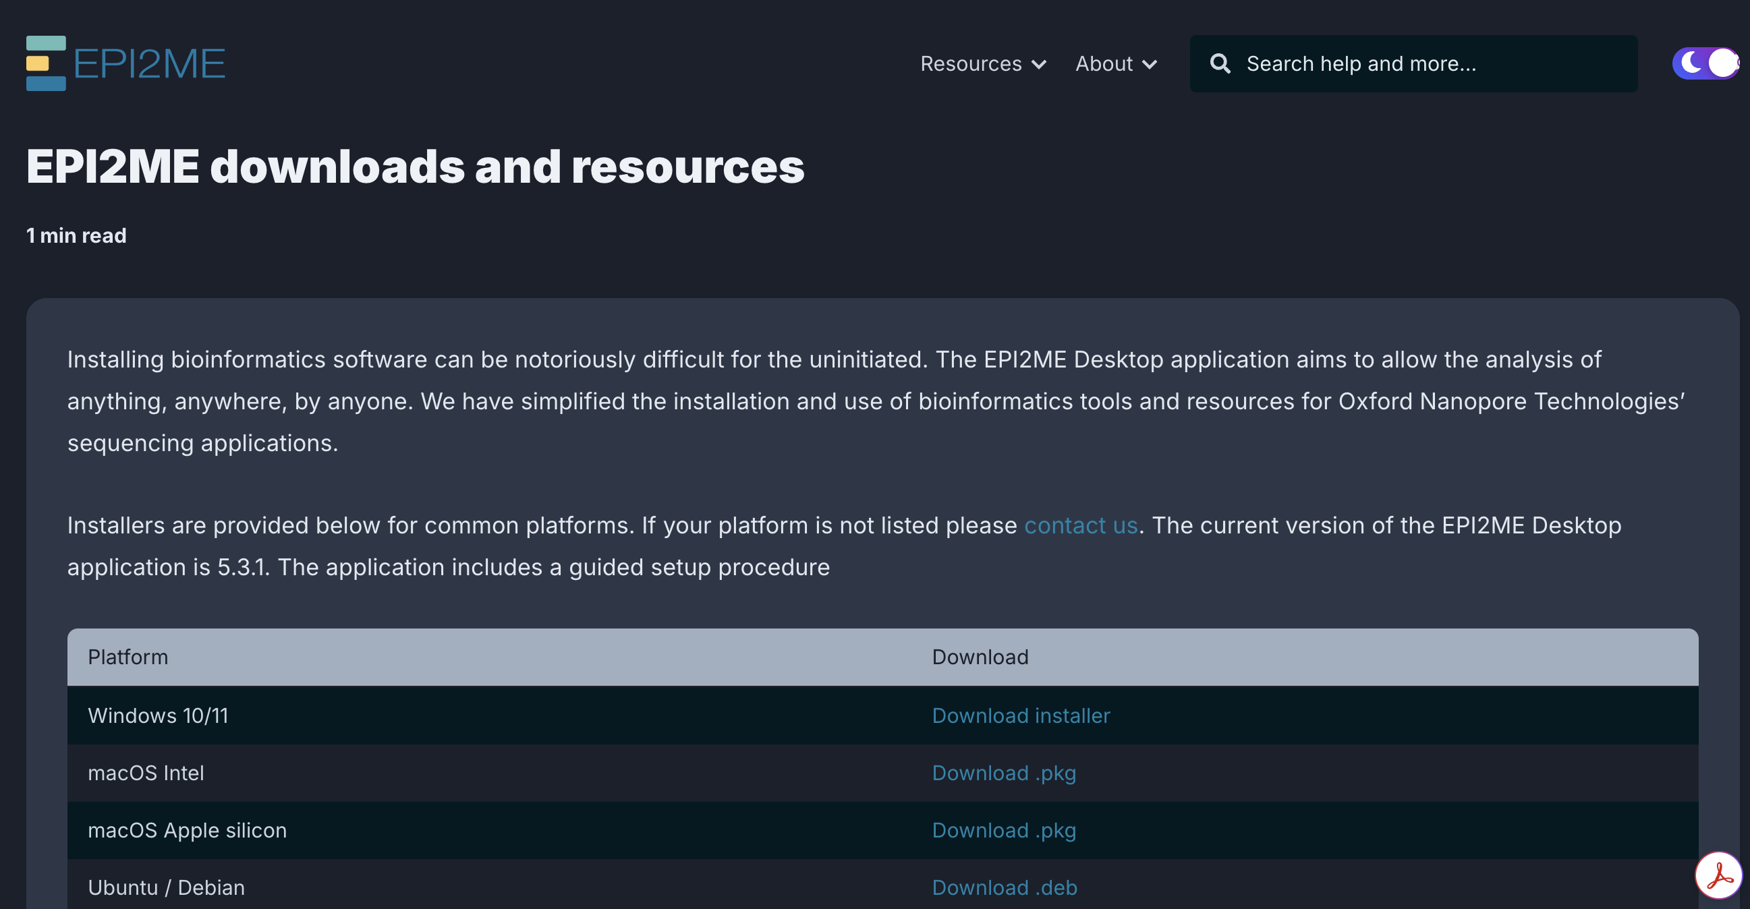Download the Windows 10/11 installer
The height and width of the screenshot is (909, 1750).
tap(1020, 715)
